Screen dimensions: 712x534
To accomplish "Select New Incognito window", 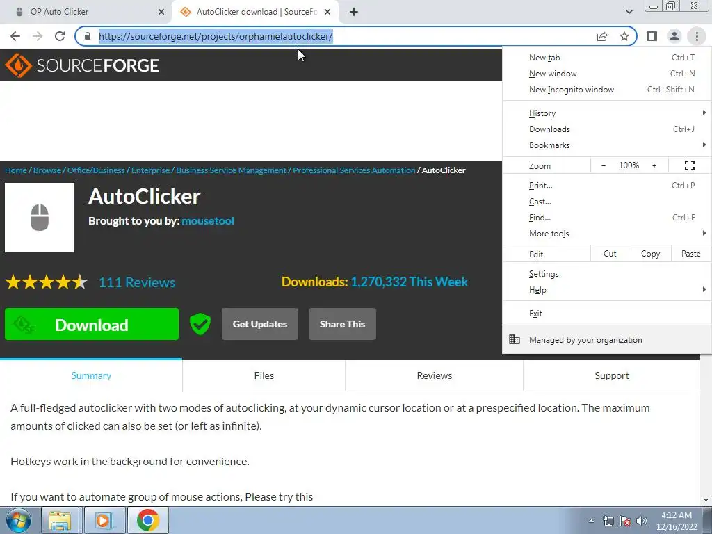I will click(x=606, y=90).
